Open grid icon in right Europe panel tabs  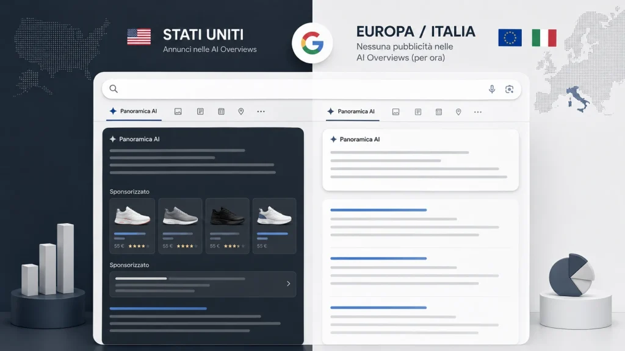(x=438, y=112)
